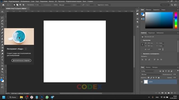The width and height of the screenshot is (179, 100).
Task: Select the Crop tool
Action: tap(2, 24)
